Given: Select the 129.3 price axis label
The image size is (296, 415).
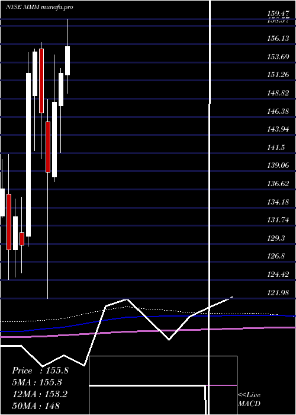Looking at the screenshot, I should (276, 238).
